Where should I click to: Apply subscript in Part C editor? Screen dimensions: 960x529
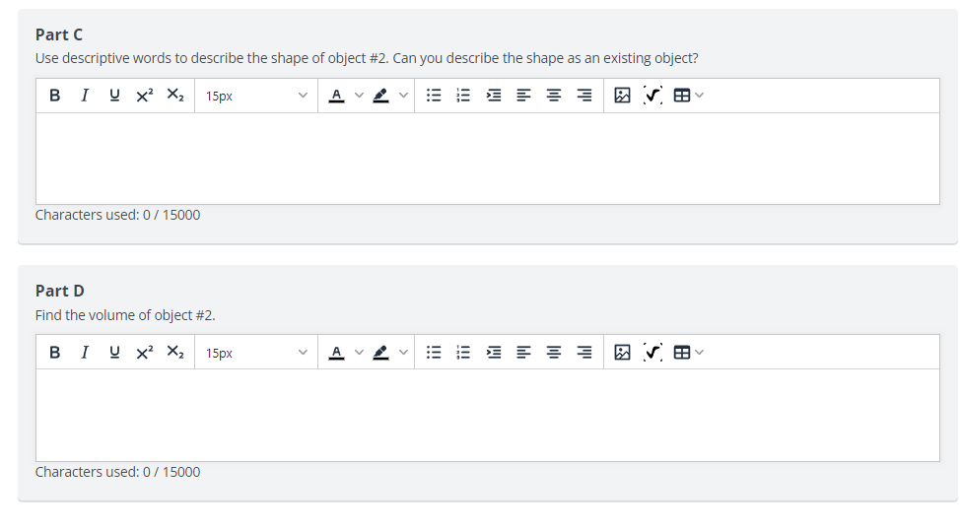click(x=175, y=96)
